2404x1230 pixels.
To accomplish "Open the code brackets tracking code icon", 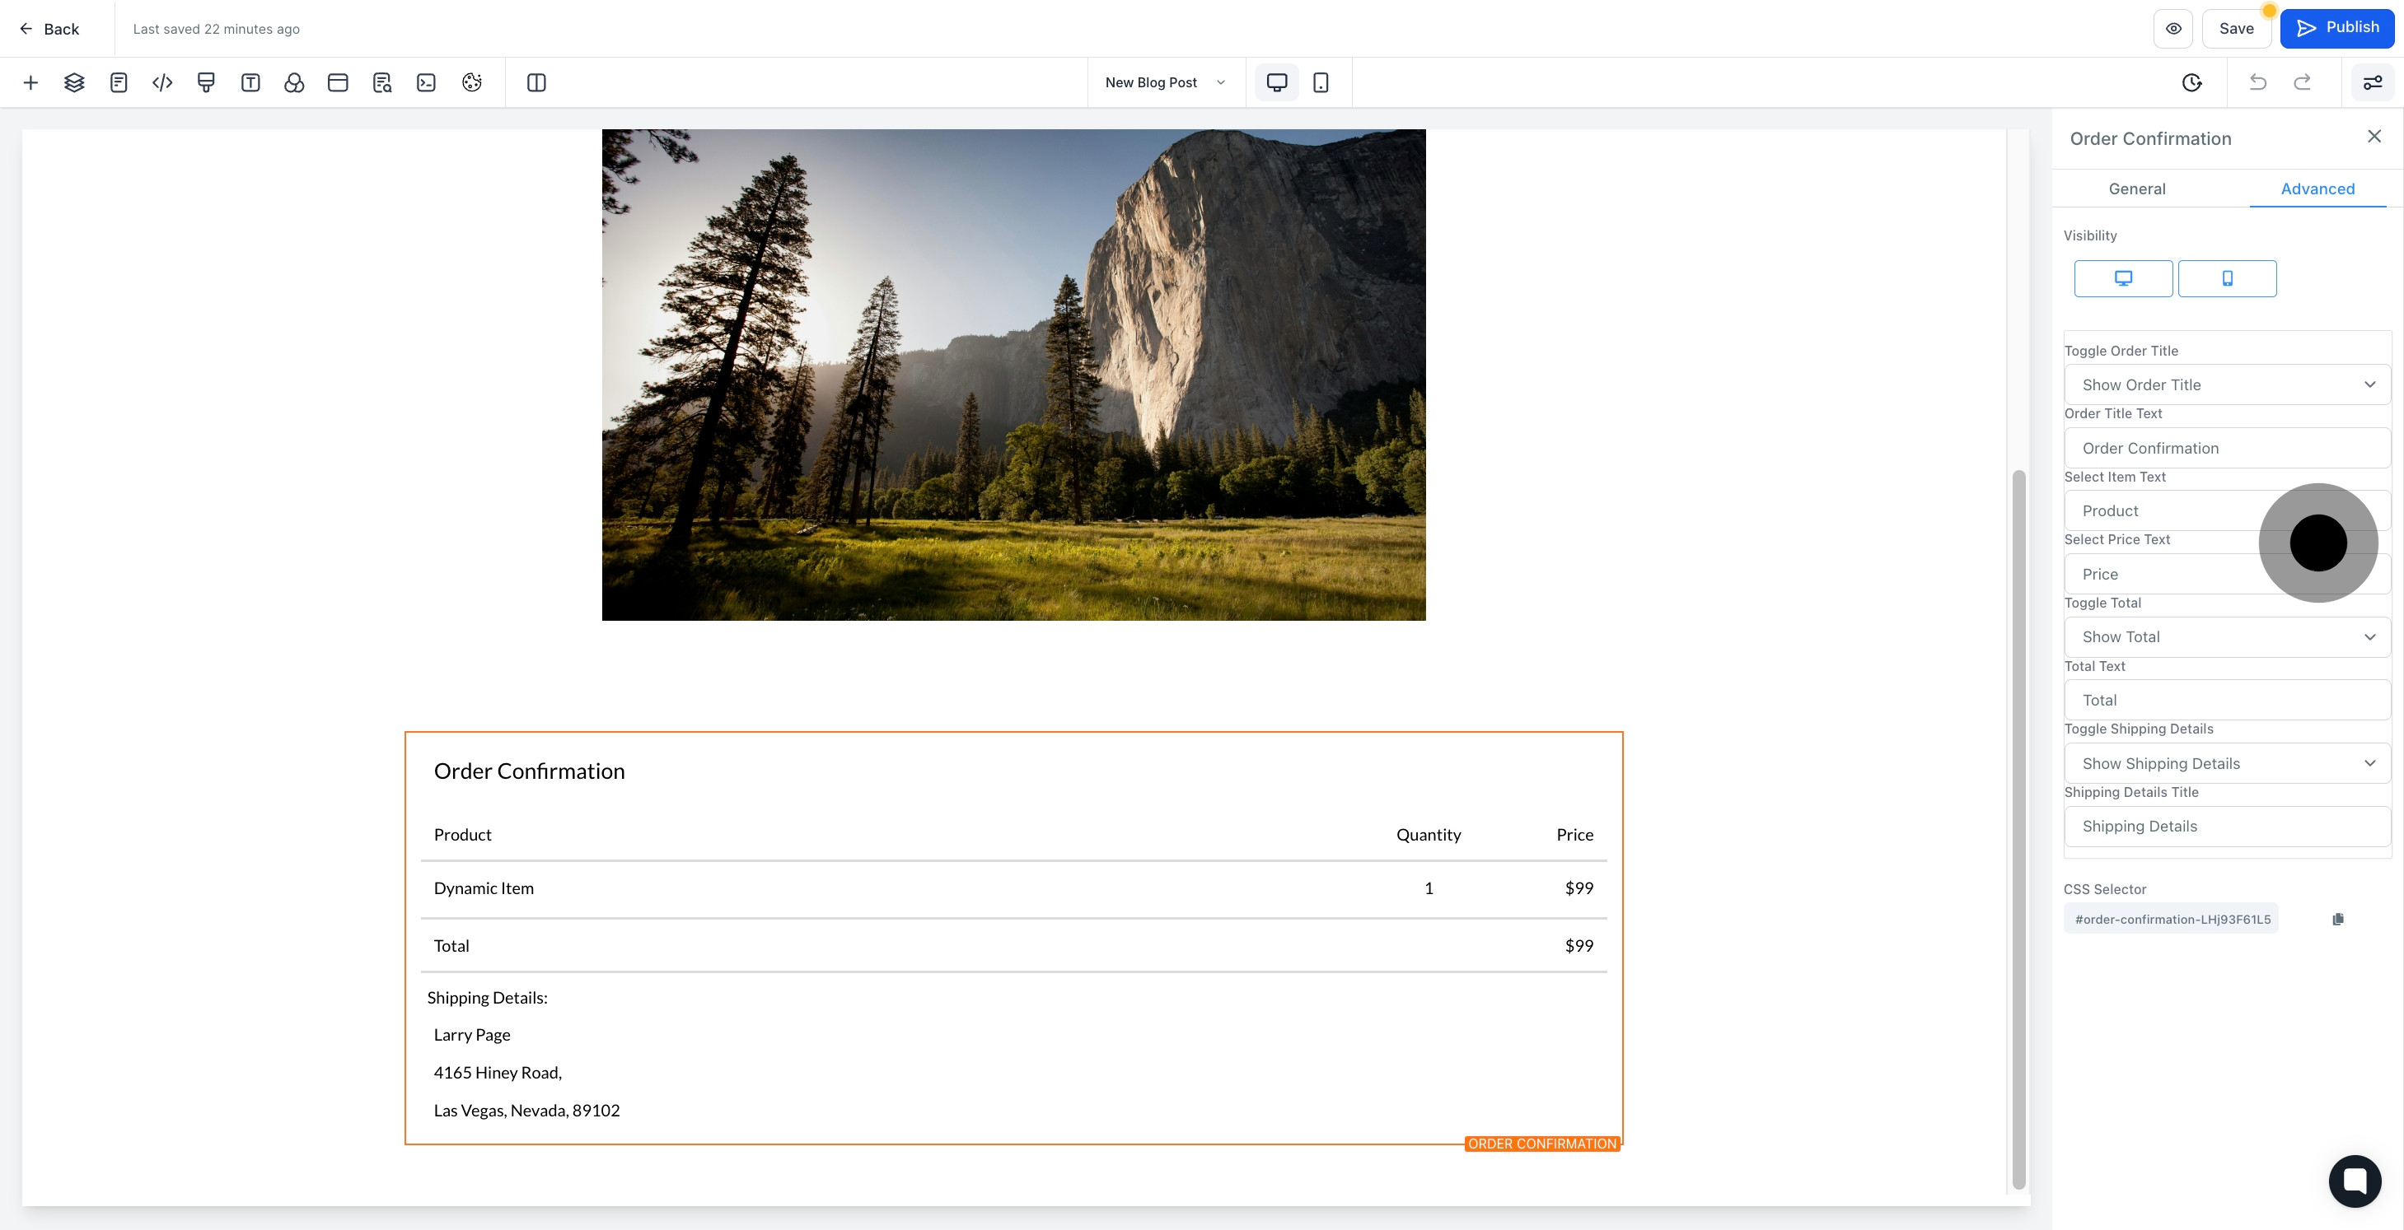I will tap(162, 83).
